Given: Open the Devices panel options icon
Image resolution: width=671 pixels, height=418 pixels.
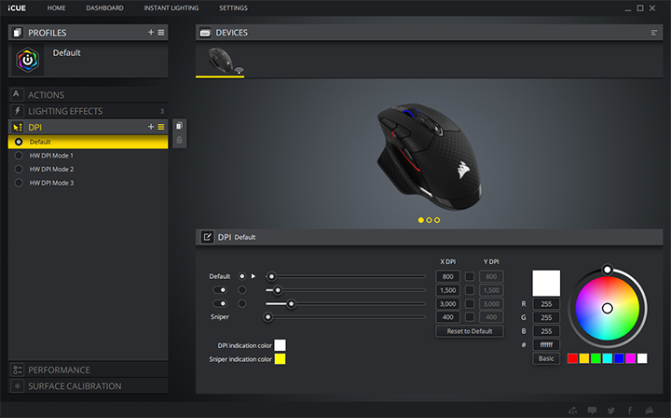Looking at the screenshot, I should (x=654, y=33).
